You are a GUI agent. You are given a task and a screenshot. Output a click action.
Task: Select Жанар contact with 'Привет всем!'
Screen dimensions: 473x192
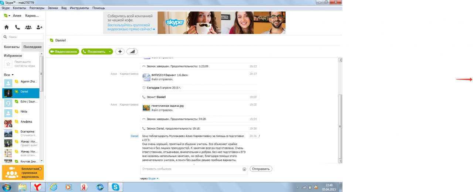(20, 143)
